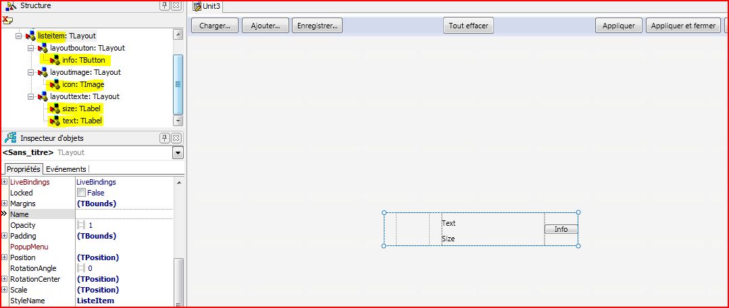Screen dimensions: 729x308
Task: Collapse the layoutbouton tree node
Action: 30,48
